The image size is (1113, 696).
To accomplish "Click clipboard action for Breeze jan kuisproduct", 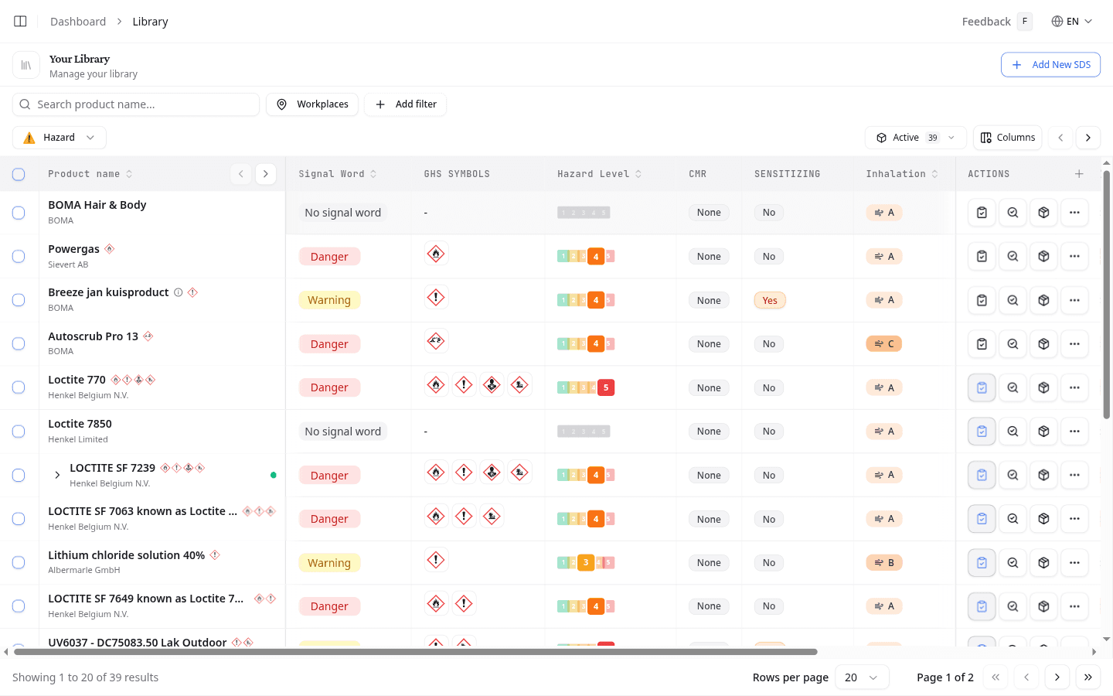I will 982,300.
